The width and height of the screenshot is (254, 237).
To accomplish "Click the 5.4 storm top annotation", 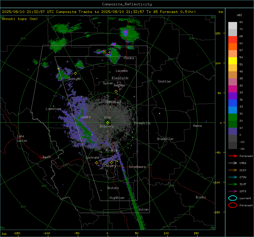I will click(x=107, y=52).
